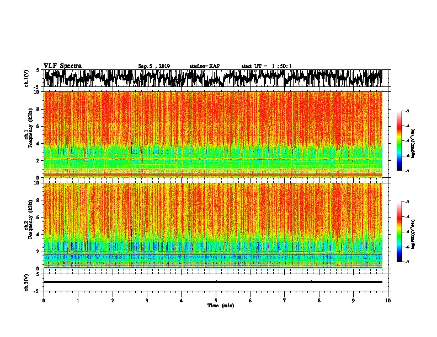Click the upper colorbar log(PSD) unit label
Screen dimensions: 437x337
413,144
